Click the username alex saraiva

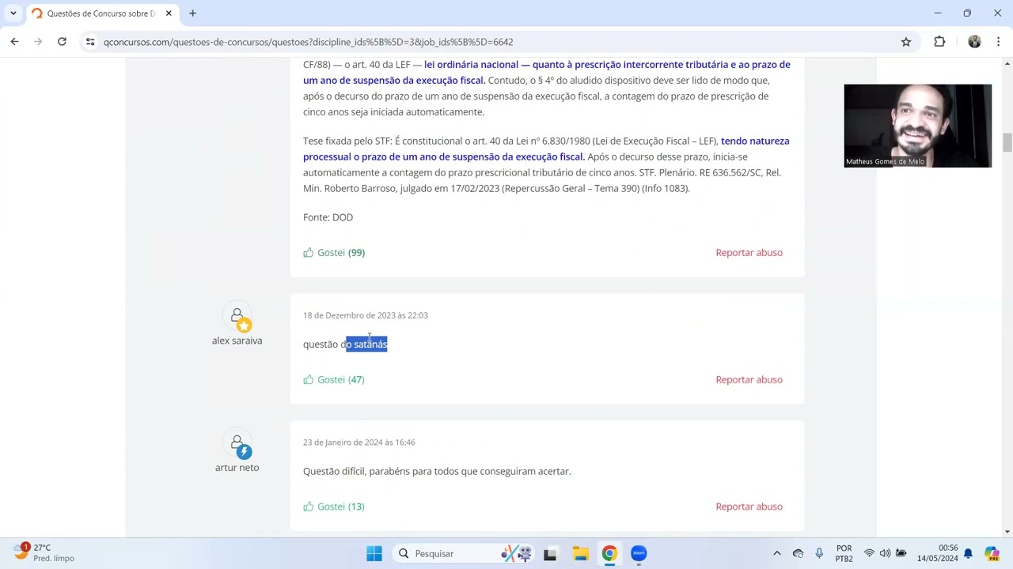point(237,341)
